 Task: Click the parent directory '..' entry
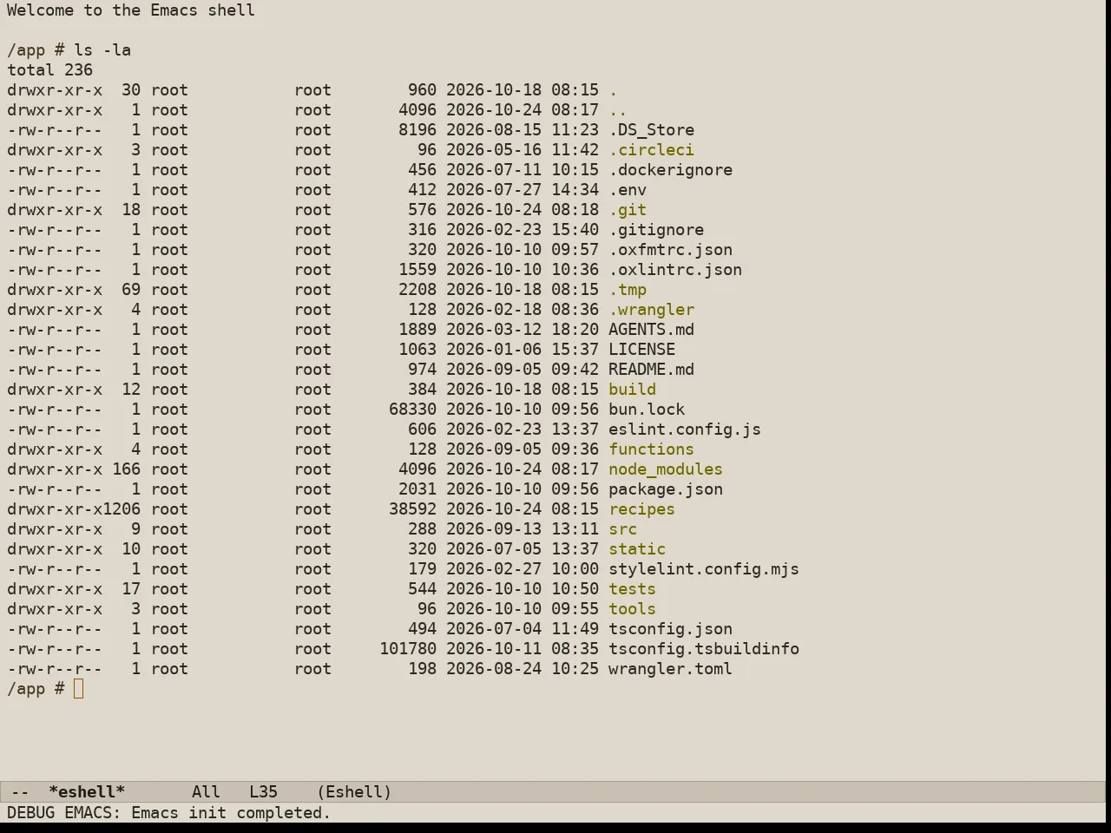[618, 110]
